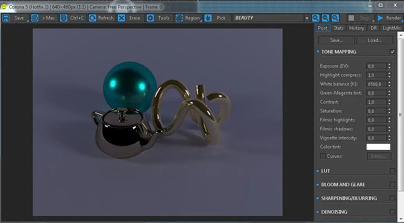Collapse the Tone Mapping section
Viewport: 404px width, 223px height.
318,52
